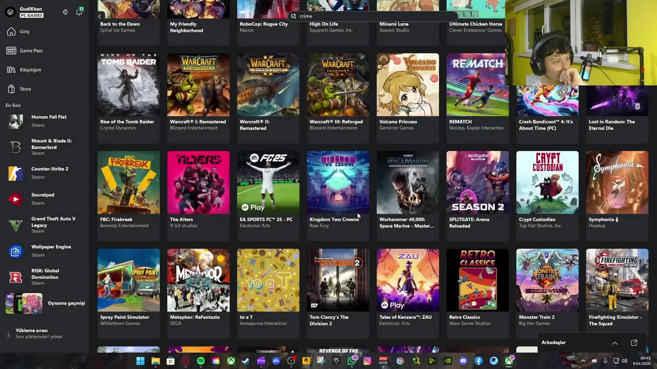The width and height of the screenshot is (657, 369).
Task: Show hidden system tray icons
Action: point(583,361)
